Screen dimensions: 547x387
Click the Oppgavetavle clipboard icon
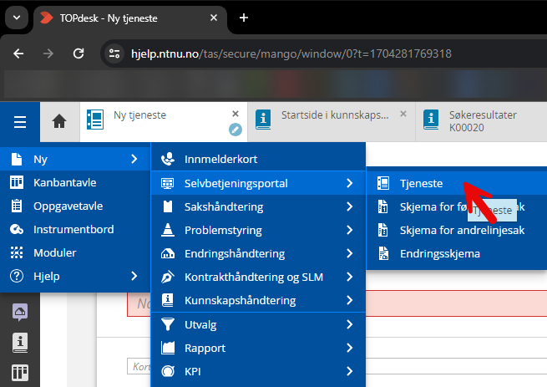click(17, 206)
